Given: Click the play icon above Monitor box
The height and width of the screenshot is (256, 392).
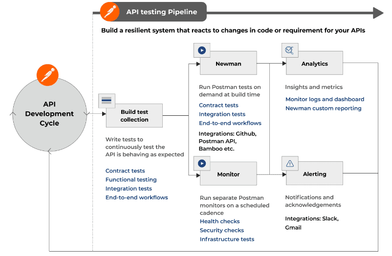Looking at the screenshot, I should pos(202,164).
